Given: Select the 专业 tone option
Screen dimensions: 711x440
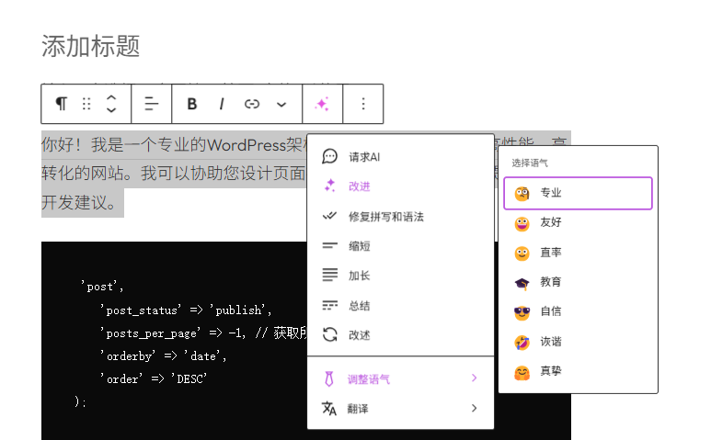Looking at the screenshot, I should (578, 194).
